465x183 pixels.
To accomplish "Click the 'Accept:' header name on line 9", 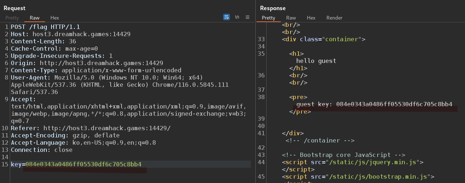I will coord(24,99).
